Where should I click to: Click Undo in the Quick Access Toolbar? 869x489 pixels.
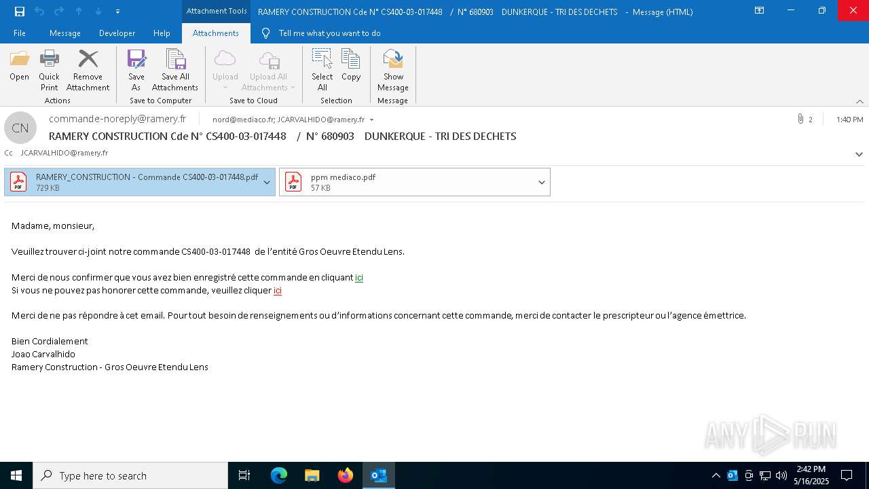(x=39, y=12)
